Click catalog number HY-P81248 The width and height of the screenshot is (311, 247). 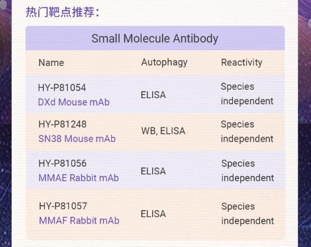62,124
